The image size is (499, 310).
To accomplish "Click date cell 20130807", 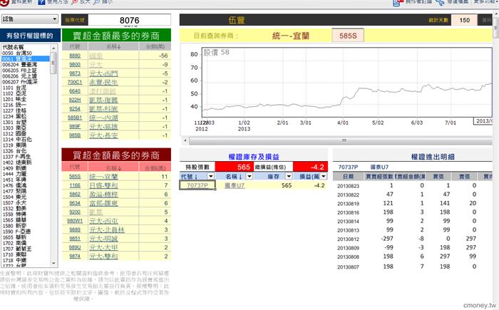I will (x=348, y=267).
